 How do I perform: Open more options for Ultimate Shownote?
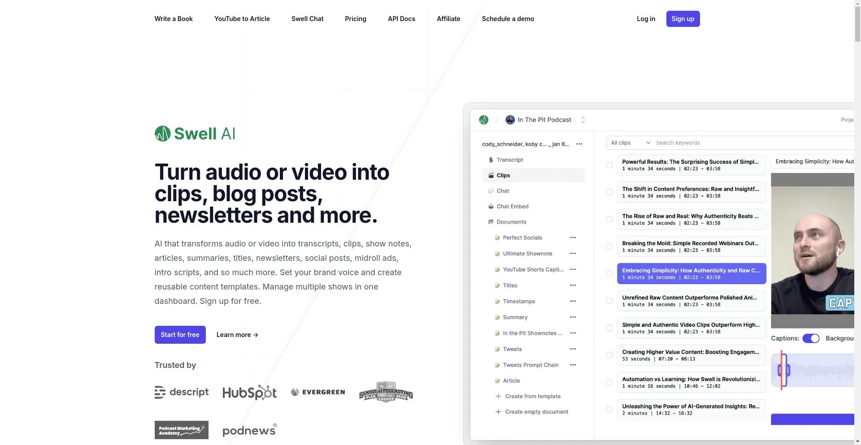coord(573,254)
